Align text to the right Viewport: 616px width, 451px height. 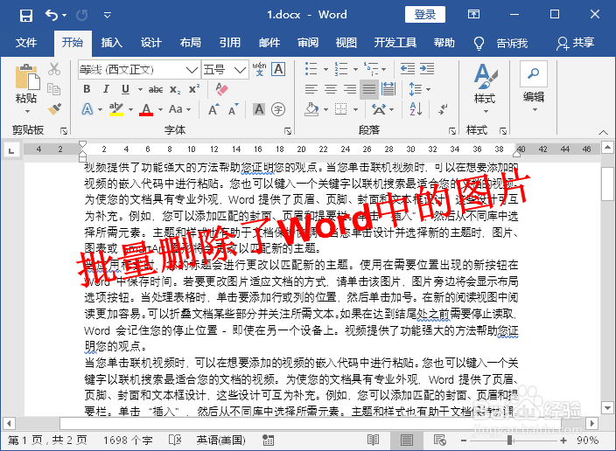350,89
